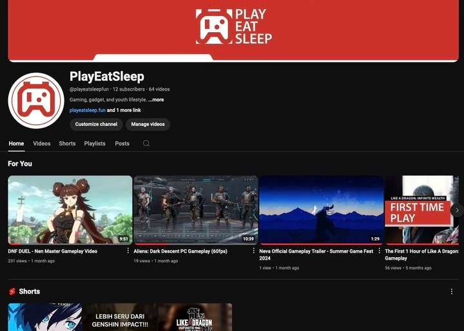
Task: Play the FIRST TIME PLAY thumbnail
Action: point(421,210)
